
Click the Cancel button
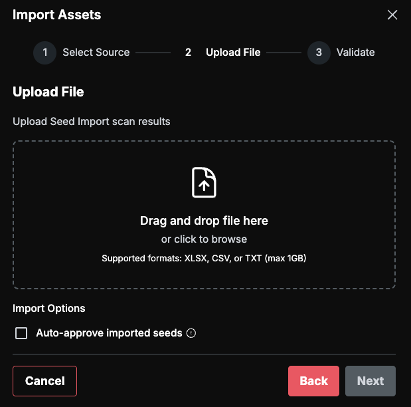45,381
